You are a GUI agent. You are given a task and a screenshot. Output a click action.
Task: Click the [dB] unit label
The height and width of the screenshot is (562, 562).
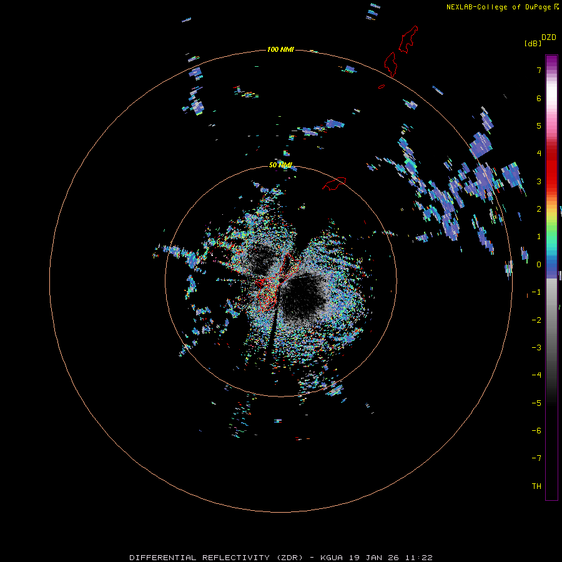pyautogui.click(x=533, y=44)
